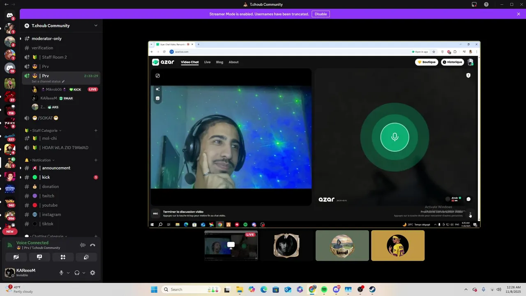Open the Vodka server icon
Viewport: 526px width, 296px height.
tap(10, 202)
